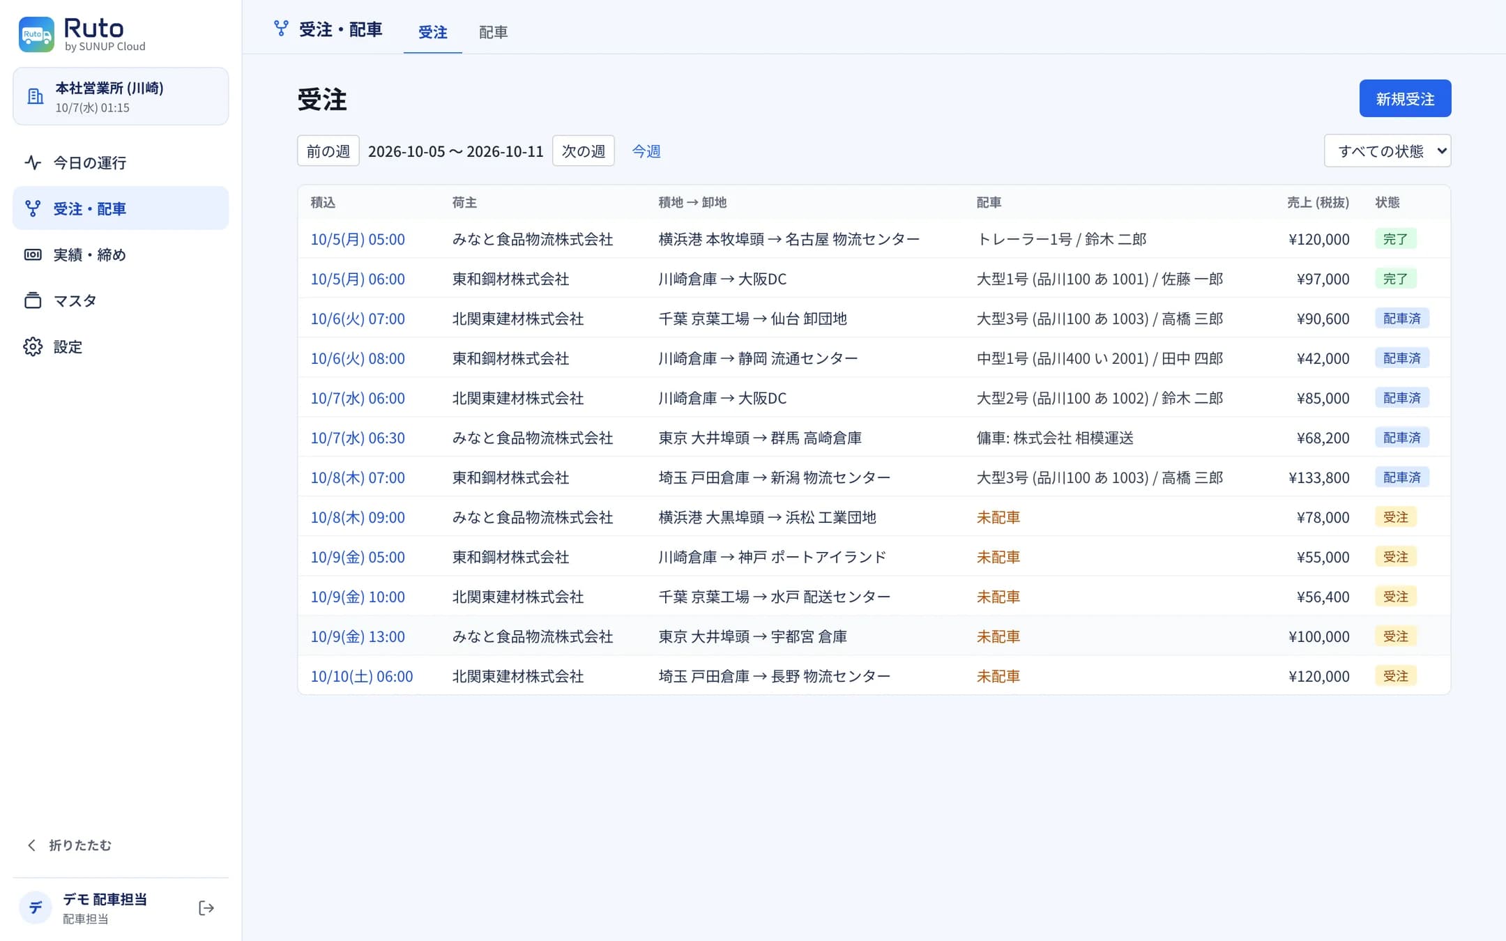Open 設定 in the sidebar

[x=121, y=346]
